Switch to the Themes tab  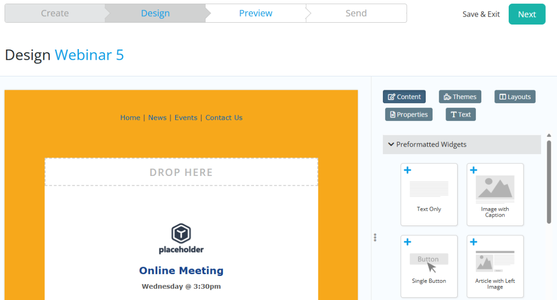click(460, 97)
